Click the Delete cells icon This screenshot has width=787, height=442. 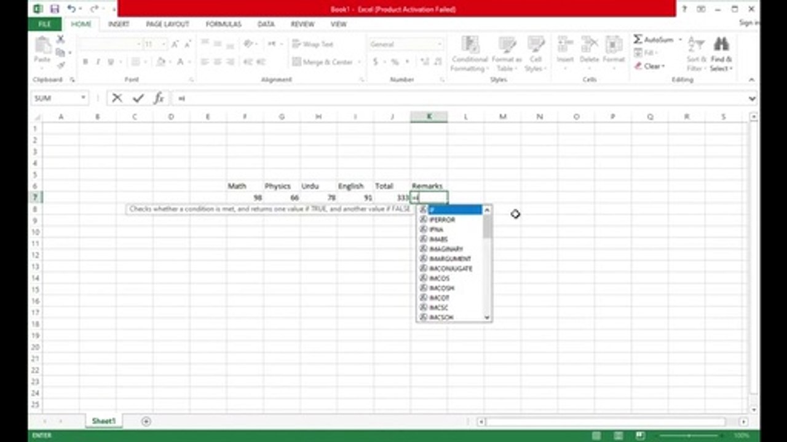(x=589, y=45)
